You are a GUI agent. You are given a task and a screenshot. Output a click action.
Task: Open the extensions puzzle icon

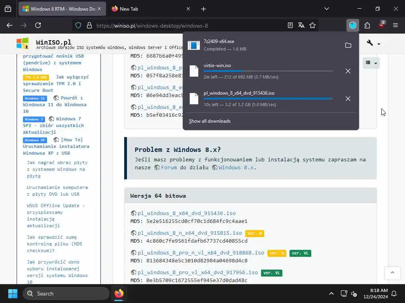367,25
